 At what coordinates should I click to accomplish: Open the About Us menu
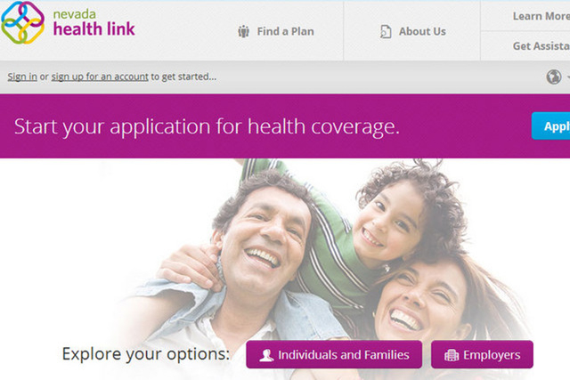tap(412, 32)
